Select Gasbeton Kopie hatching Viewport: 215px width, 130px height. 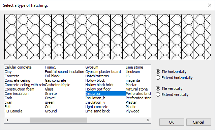(58, 85)
